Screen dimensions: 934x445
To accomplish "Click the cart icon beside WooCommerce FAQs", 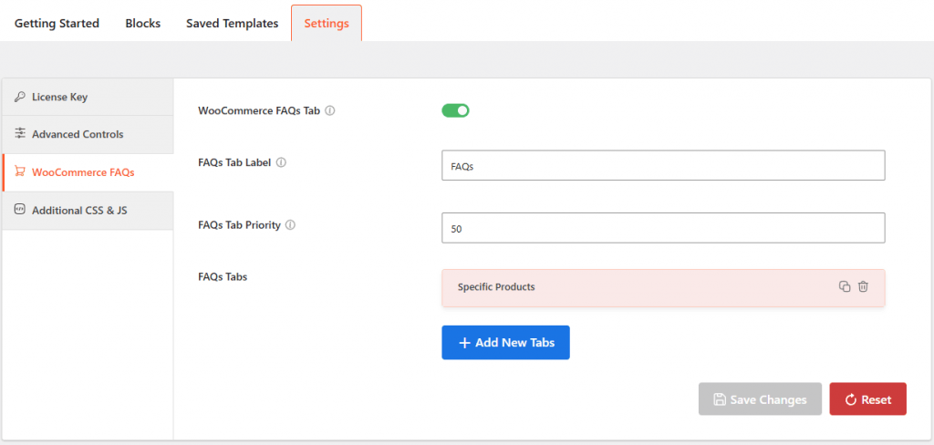I will [x=20, y=171].
